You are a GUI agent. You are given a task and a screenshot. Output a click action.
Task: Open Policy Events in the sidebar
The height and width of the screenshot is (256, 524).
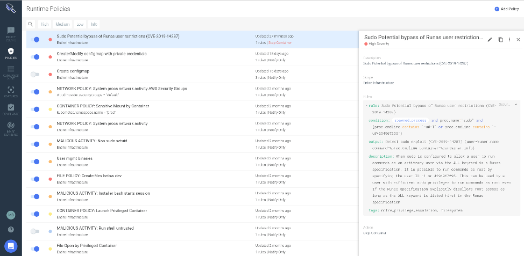[x=11, y=32]
